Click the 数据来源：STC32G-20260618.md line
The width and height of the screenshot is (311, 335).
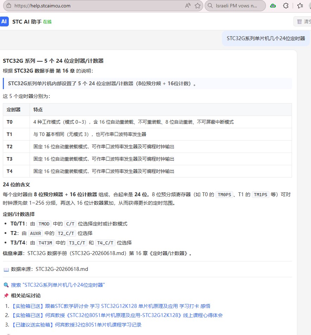pyautogui.click(x=50, y=269)
